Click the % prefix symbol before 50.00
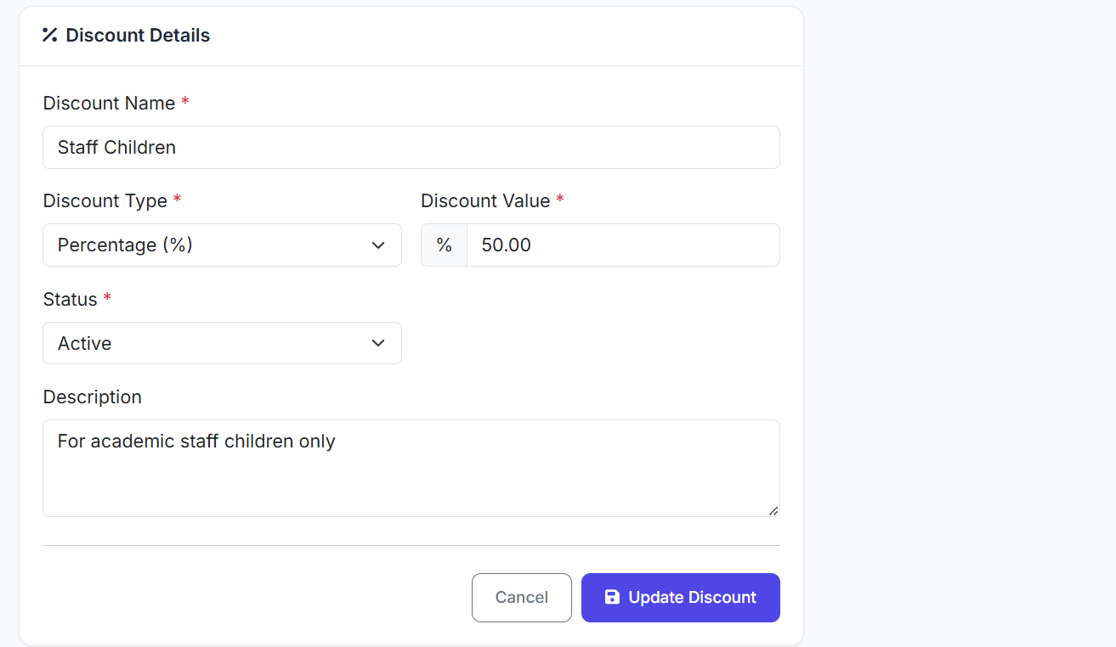The image size is (1116, 647). 444,245
